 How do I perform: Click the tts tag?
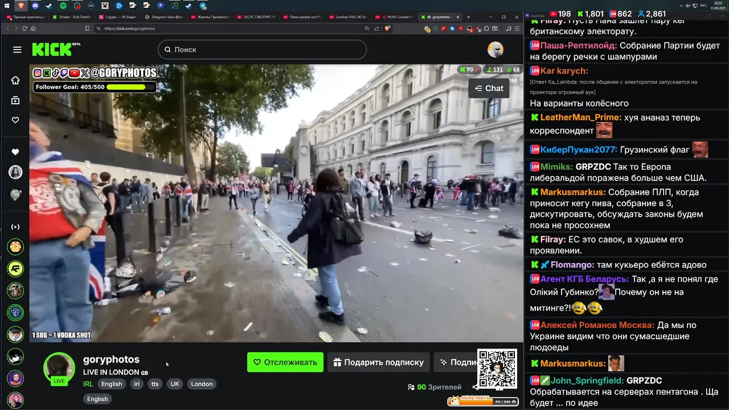pos(155,384)
